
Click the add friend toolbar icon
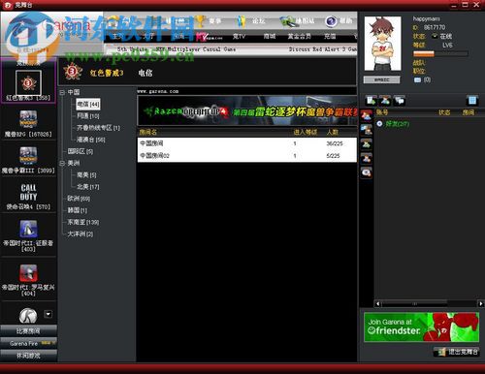pos(385,101)
